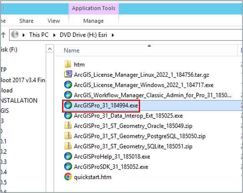This screenshot has width=243, height=193.
Task: Select ArcGISPro_31_ST_Geometry_Oracle_185049.zip file name
Action: 133,126
